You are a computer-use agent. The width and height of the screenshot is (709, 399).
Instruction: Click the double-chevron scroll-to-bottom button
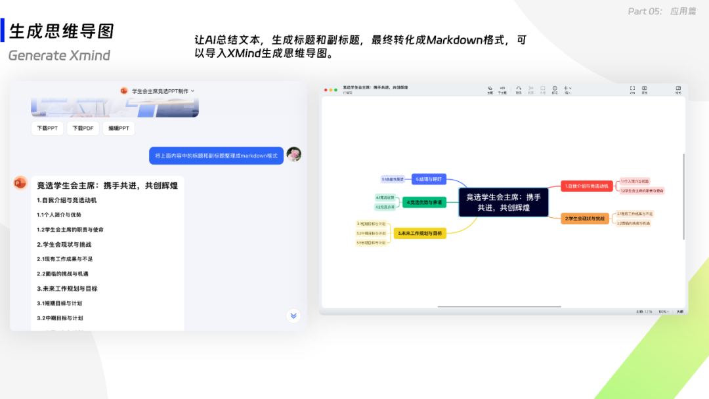(x=293, y=316)
